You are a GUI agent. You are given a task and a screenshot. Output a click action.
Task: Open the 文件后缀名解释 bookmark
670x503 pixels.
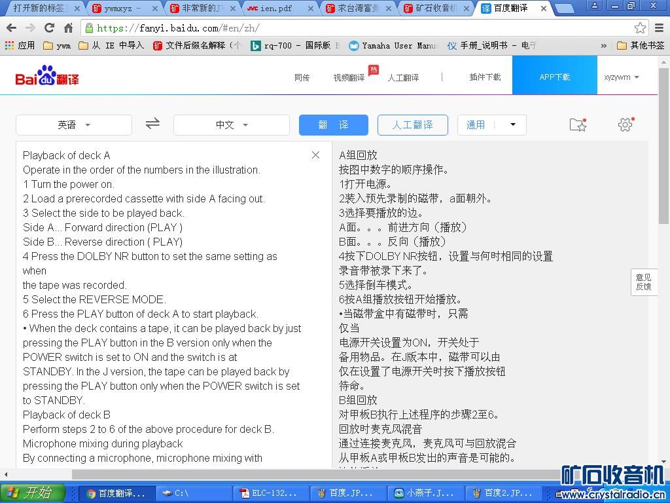pos(197,45)
